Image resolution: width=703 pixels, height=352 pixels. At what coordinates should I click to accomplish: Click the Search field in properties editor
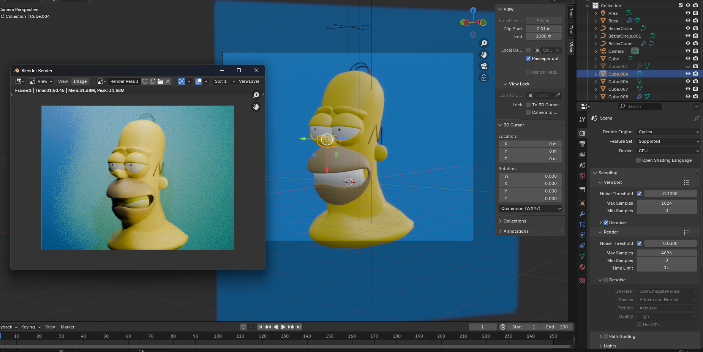pos(640,106)
